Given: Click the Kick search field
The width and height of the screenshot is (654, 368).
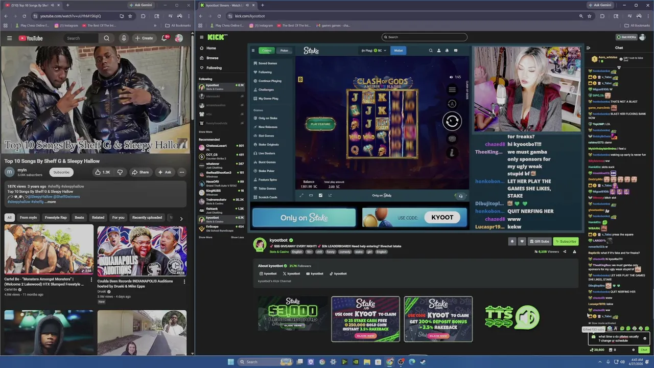Looking at the screenshot, I should tap(424, 37).
